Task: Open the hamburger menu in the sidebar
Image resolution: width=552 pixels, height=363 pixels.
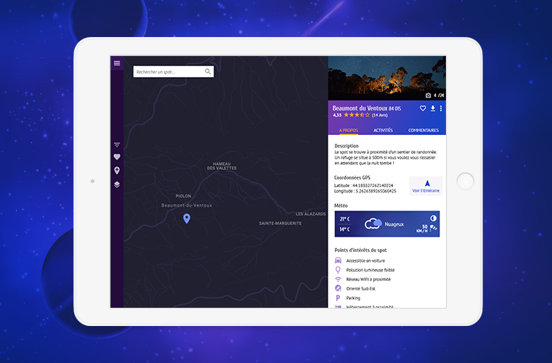Action: click(x=117, y=63)
